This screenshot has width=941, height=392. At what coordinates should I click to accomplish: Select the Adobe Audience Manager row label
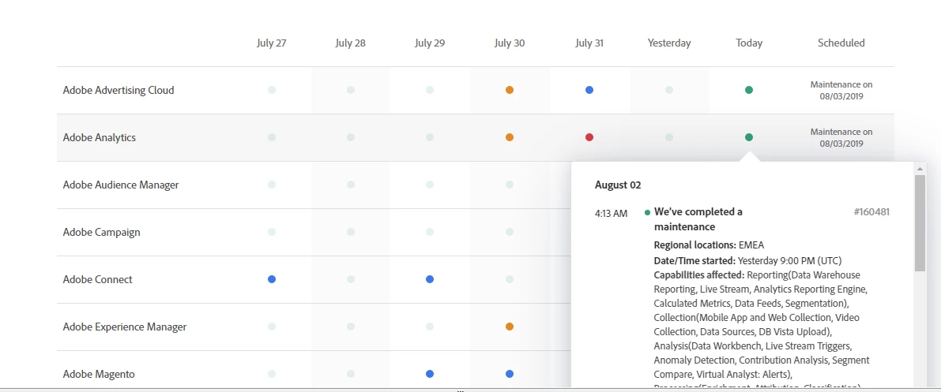click(121, 185)
